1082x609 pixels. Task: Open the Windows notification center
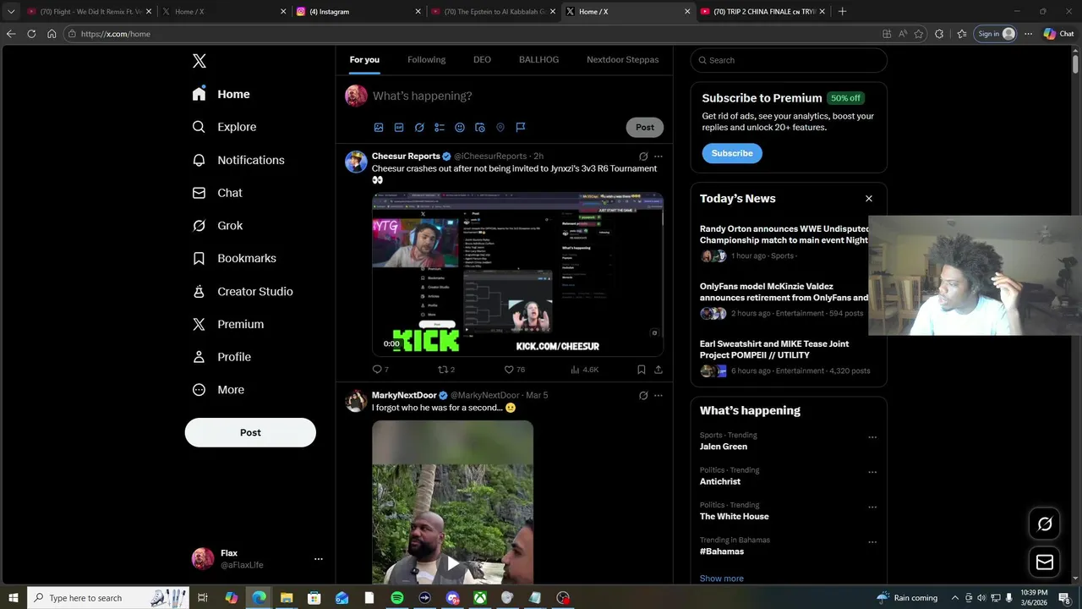pos(1064,598)
